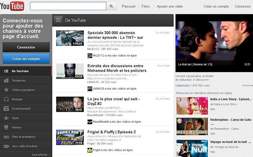Click the Jeux vidéo gamepad icon
Viewport: 253px width, 157px height.
coord(6,146)
